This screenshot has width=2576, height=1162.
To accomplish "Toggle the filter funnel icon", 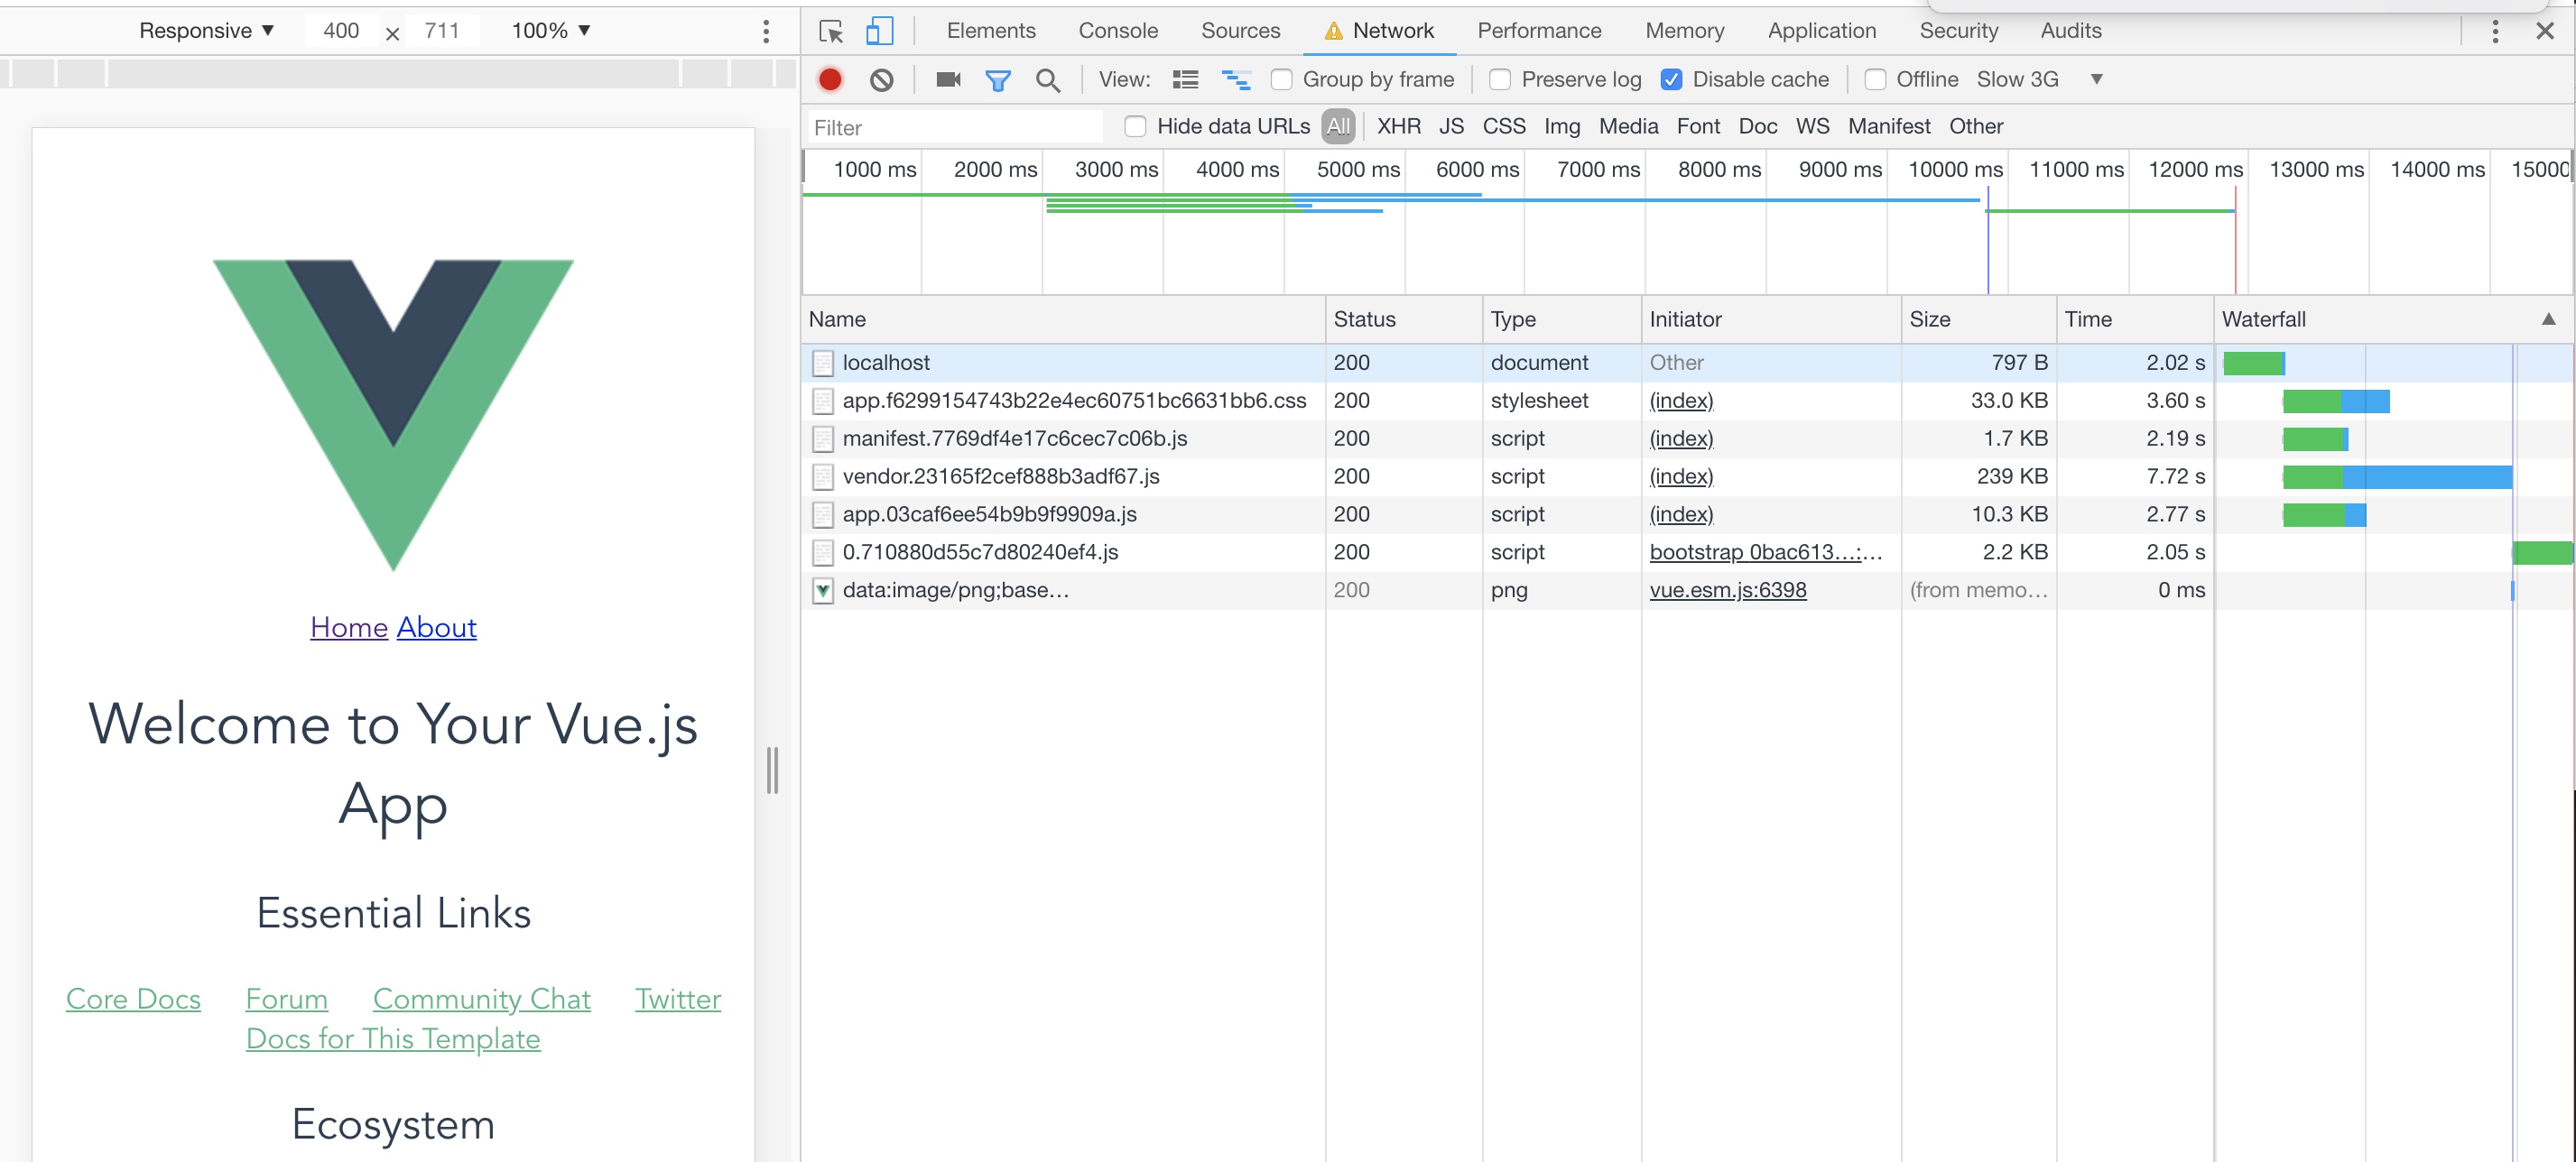I will click(x=997, y=80).
